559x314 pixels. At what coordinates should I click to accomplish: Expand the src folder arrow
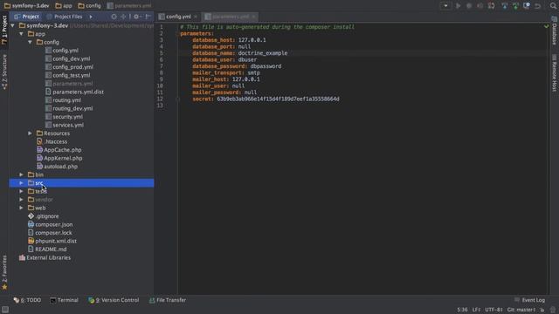point(21,183)
